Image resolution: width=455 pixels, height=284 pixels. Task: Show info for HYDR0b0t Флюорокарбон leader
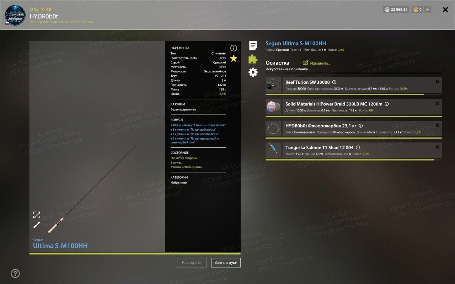pos(361,126)
